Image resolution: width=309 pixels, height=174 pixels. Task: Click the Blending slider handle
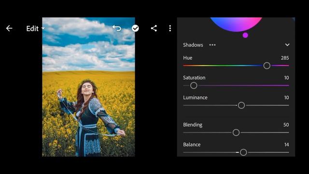point(236,132)
